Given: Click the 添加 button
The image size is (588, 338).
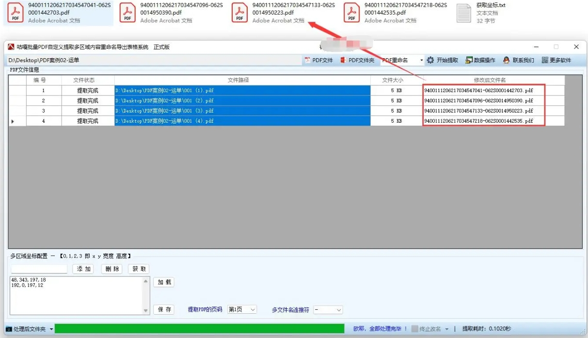Looking at the screenshot, I should 83,269.
